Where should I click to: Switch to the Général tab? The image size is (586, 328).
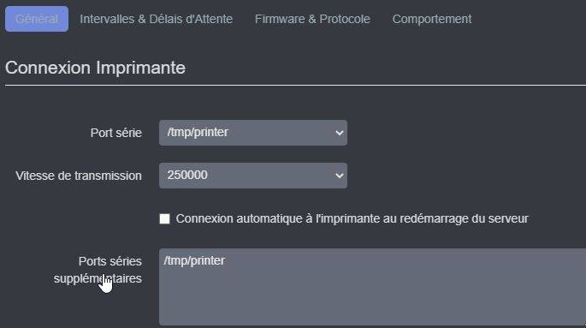[37, 19]
